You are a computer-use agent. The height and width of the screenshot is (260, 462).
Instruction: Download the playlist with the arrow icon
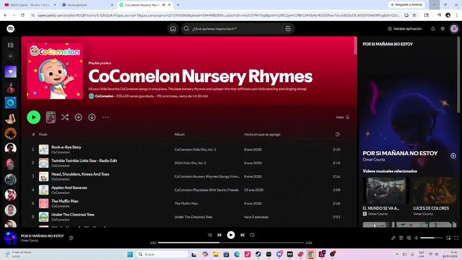(92, 117)
